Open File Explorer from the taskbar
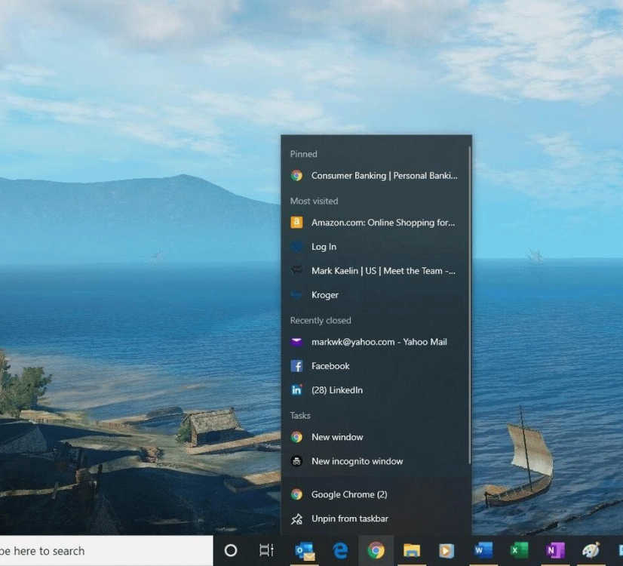Screen dimensions: 623x566 (411, 550)
